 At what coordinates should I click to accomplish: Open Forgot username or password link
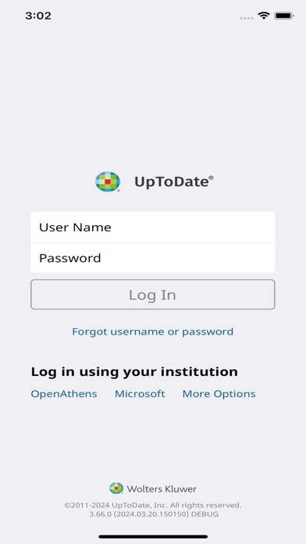click(152, 331)
